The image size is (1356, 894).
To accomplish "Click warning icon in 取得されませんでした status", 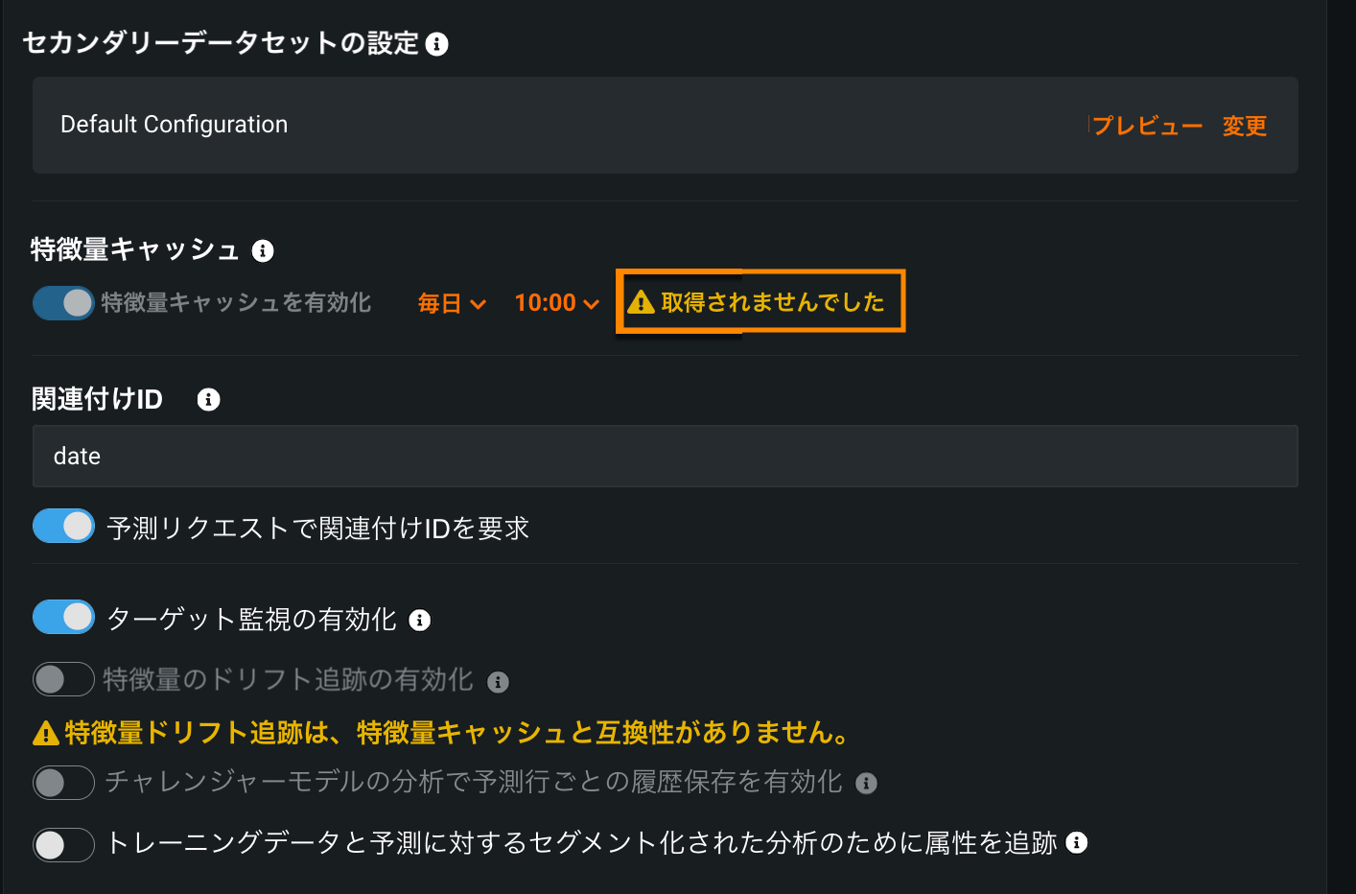I will 641,303.
